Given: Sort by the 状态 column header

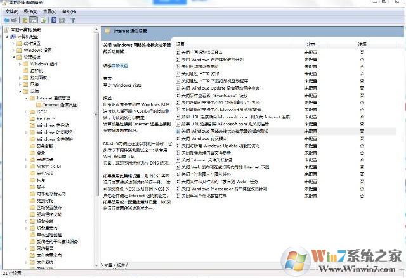Looking at the screenshot, I should pos(311,44).
